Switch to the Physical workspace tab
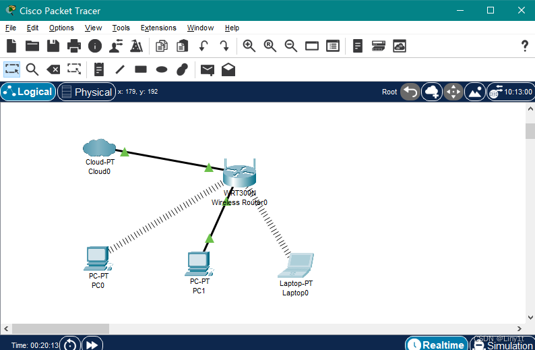This screenshot has height=350, width=535. click(x=87, y=92)
